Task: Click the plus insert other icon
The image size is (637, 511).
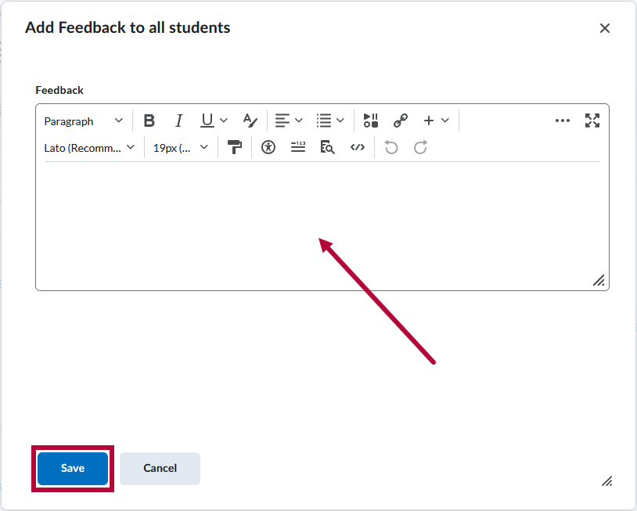Action: (x=429, y=121)
